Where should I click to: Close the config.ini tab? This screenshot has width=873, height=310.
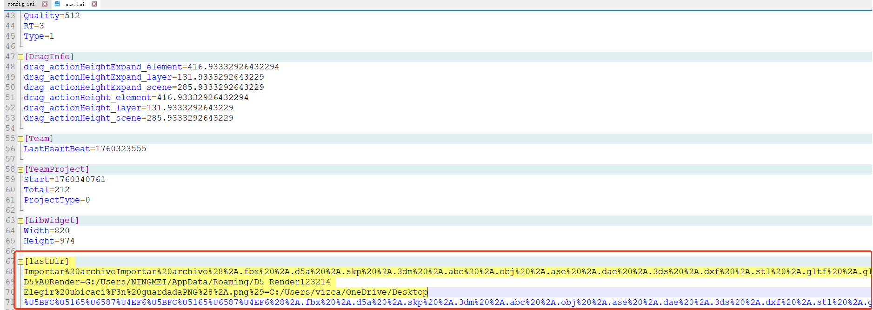coord(45,4)
